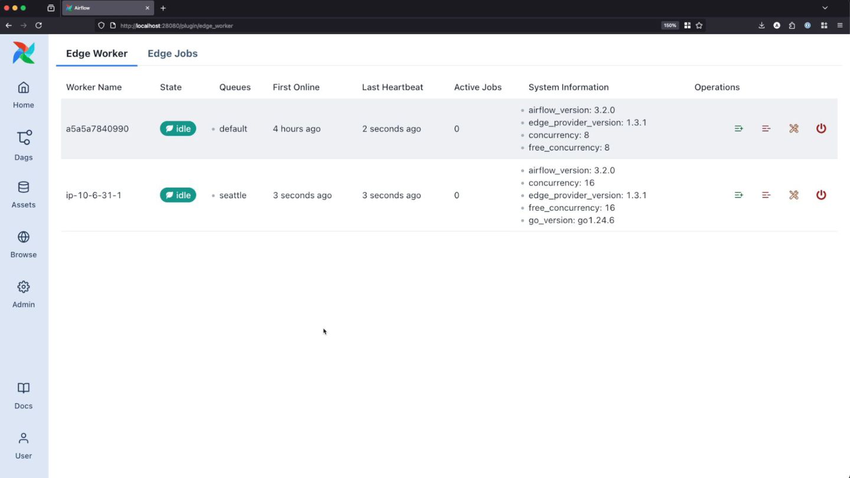Open the Firefox hamburger application menu
This screenshot has width=850, height=478.
pyautogui.click(x=840, y=25)
